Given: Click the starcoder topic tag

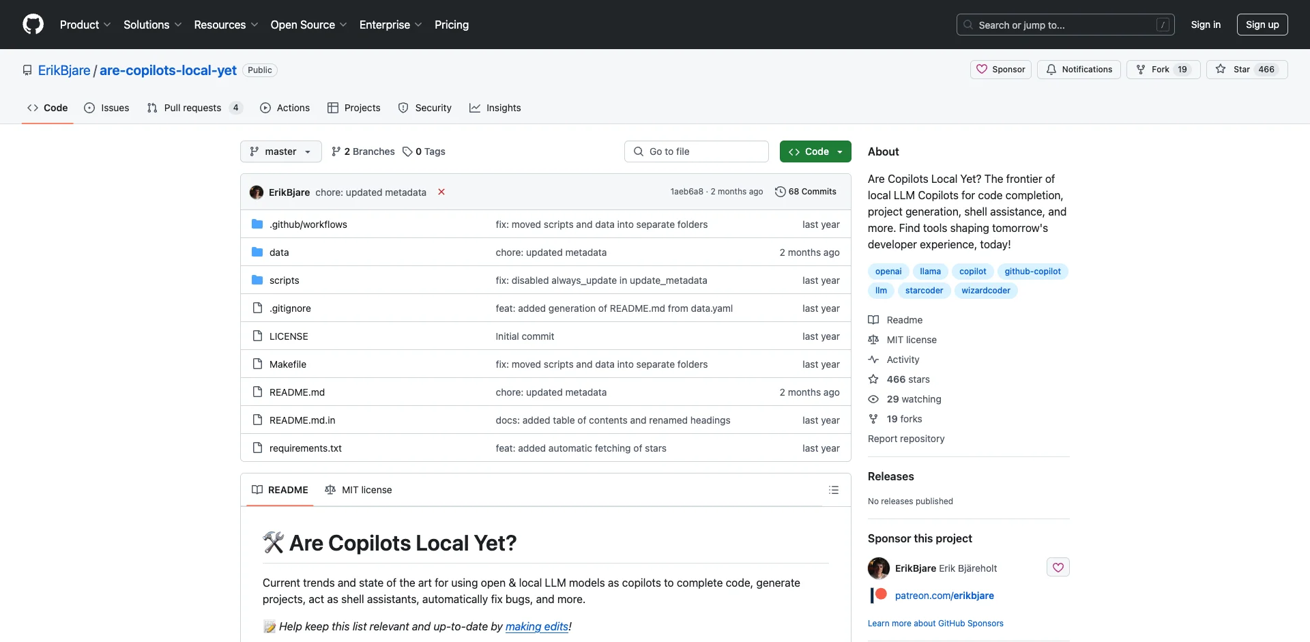Looking at the screenshot, I should click(924, 291).
